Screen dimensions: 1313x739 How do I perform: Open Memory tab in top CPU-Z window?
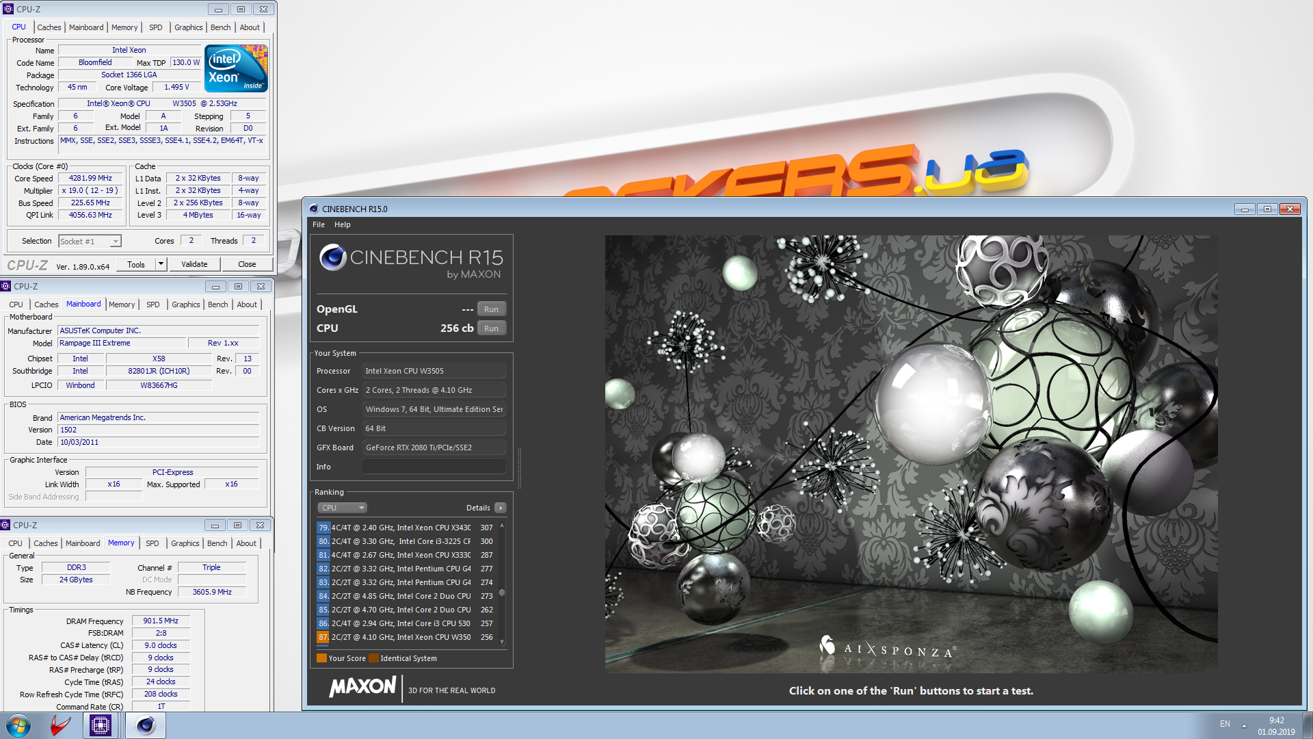(x=124, y=27)
